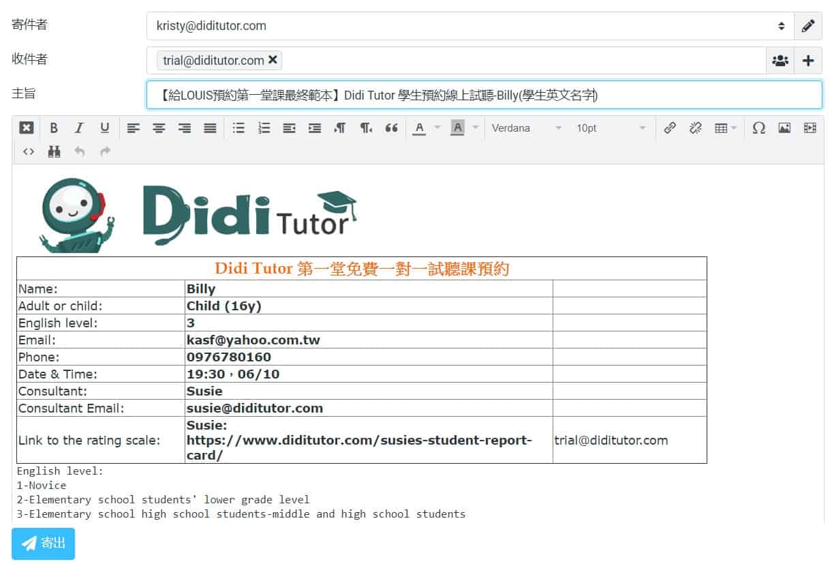Increase indent of paragraph
Image resolution: width=832 pixels, height=564 pixels.
point(315,128)
